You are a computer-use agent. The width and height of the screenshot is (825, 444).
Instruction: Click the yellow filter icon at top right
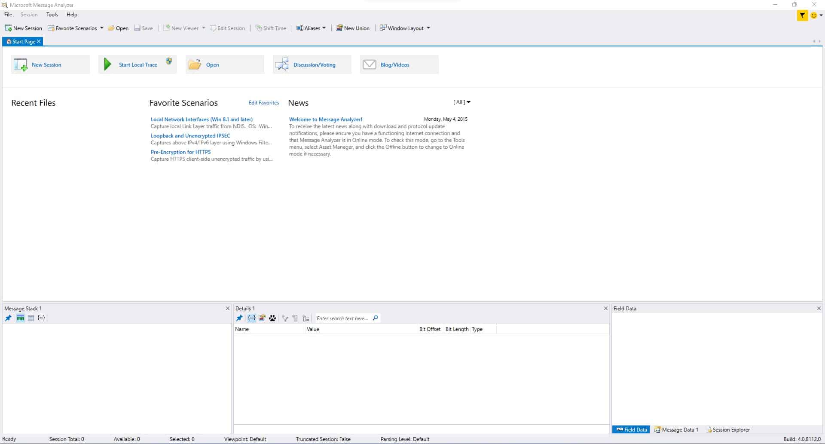(x=802, y=15)
